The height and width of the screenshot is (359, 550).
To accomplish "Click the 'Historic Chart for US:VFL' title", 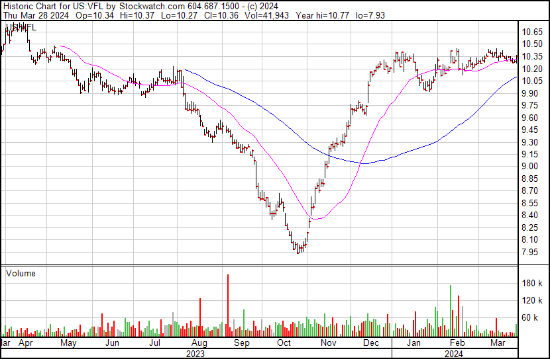I will [53, 5].
